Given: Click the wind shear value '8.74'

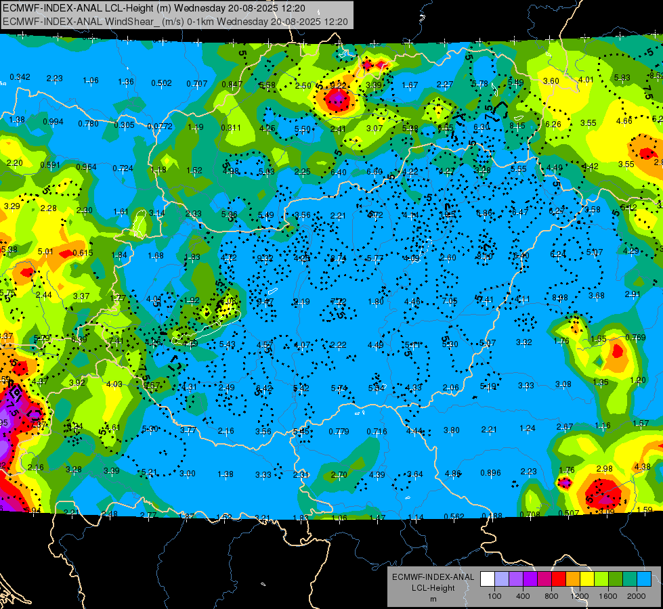Looking at the screenshot, I should coord(338,258).
